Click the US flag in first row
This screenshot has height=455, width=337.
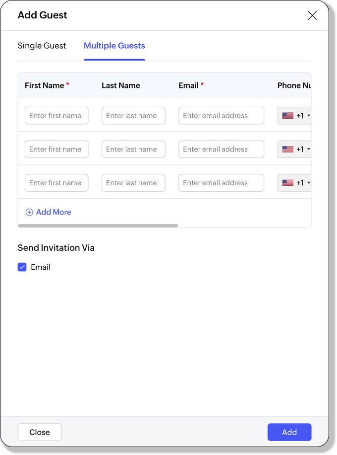(287, 116)
